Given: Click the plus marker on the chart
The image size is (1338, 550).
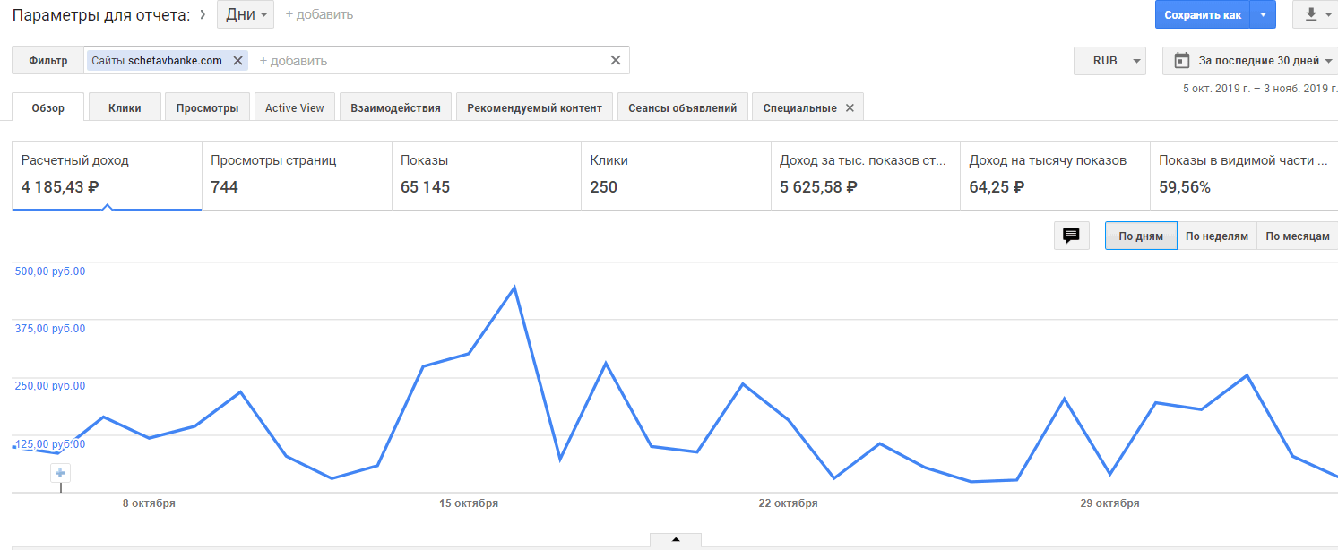Looking at the screenshot, I should [61, 473].
